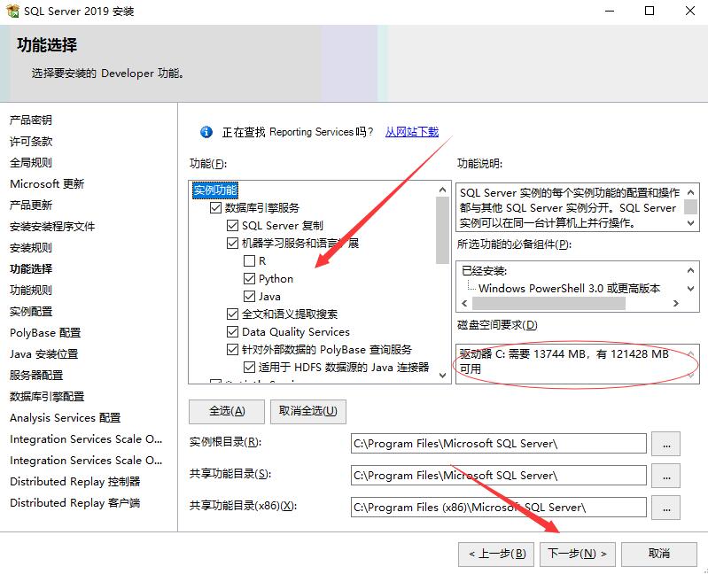Image resolution: width=708 pixels, height=574 pixels.
Task: Select 产品更新 step in sidebar
Action: tap(31, 205)
